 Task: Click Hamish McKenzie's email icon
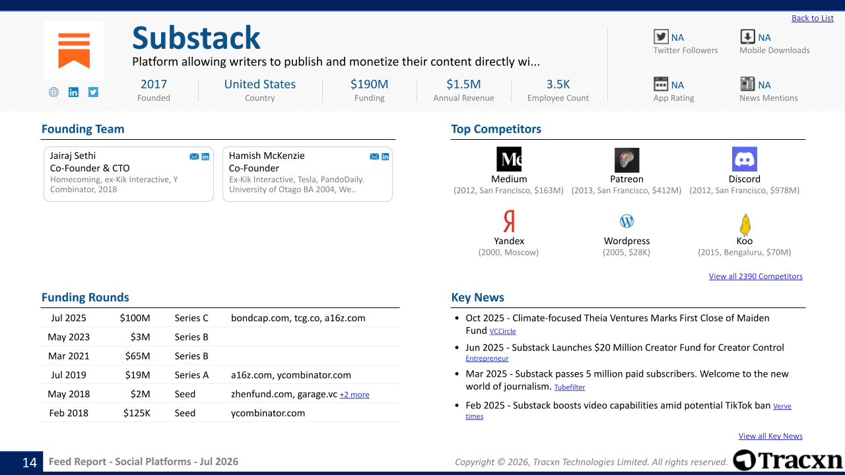click(374, 156)
